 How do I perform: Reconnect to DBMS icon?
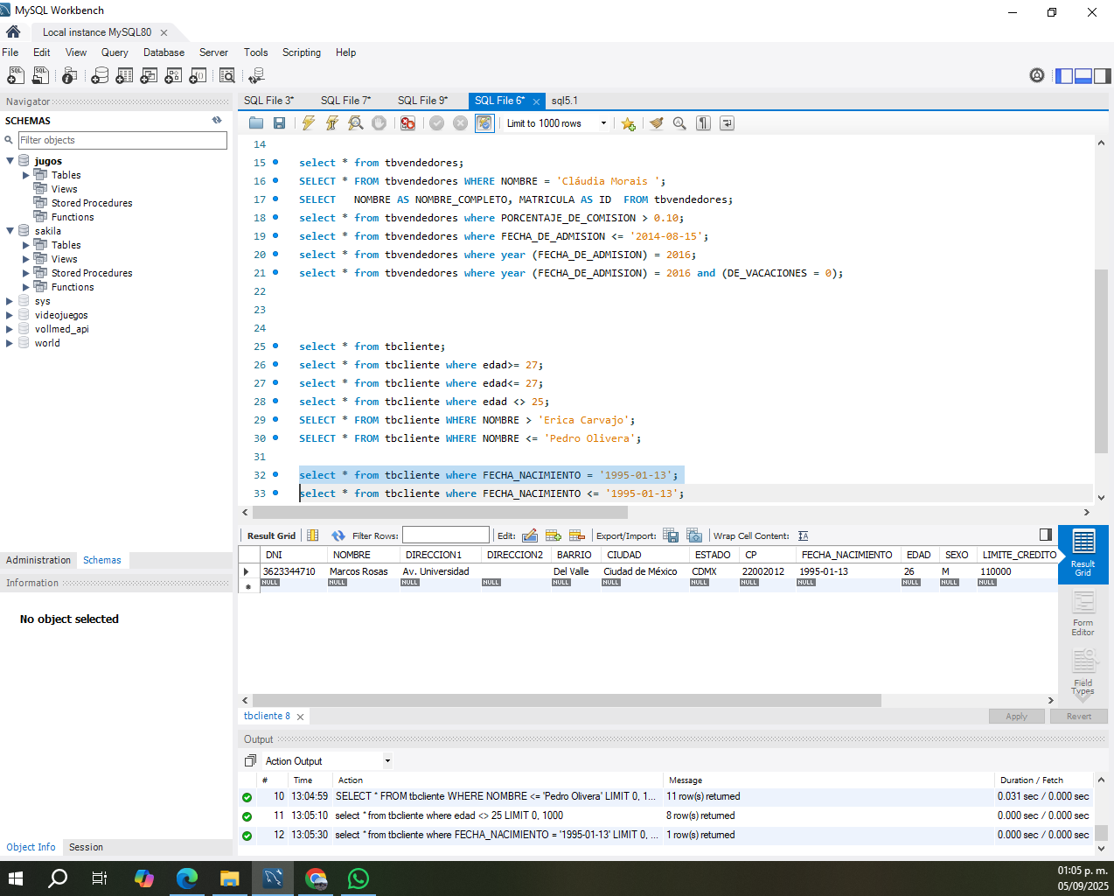point(256,76)
